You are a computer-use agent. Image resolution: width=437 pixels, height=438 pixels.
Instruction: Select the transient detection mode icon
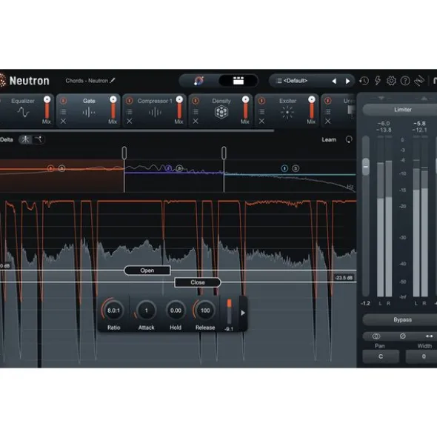[26, 139]
